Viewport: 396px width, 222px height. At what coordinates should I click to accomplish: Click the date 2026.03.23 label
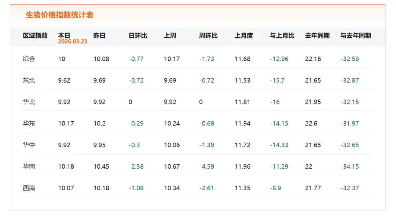[x=73, y=42]
